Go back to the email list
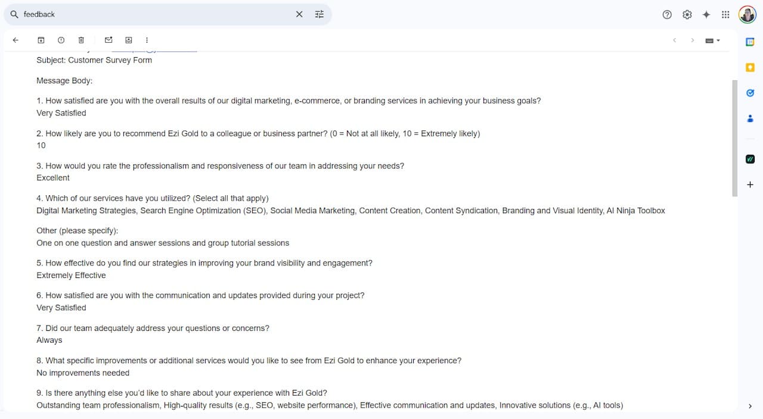Image resolution: width=763 pixels, height=419 pixels. (x=15, y=40)
